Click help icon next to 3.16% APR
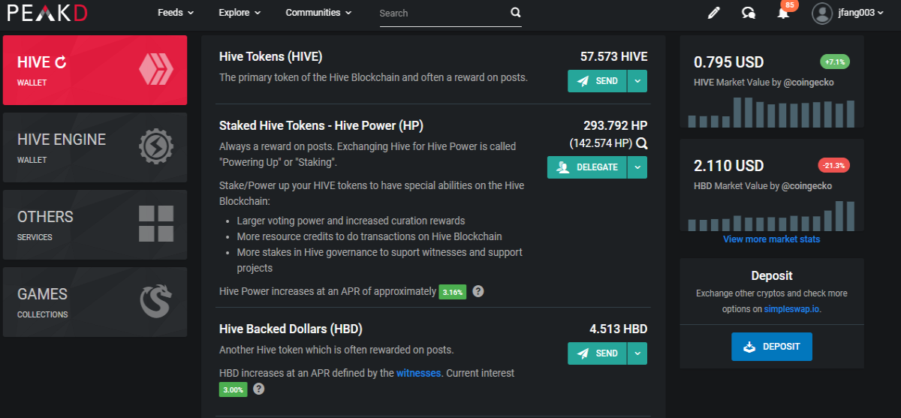 tap(478, 291)
